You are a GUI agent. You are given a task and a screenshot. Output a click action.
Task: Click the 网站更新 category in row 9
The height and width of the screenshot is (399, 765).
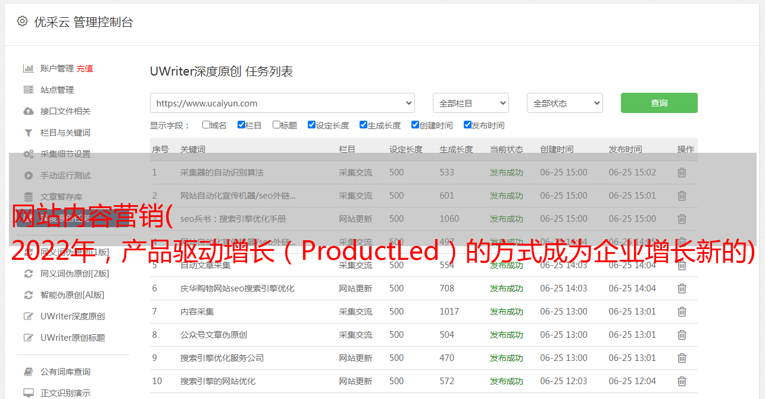coord(355,358)
